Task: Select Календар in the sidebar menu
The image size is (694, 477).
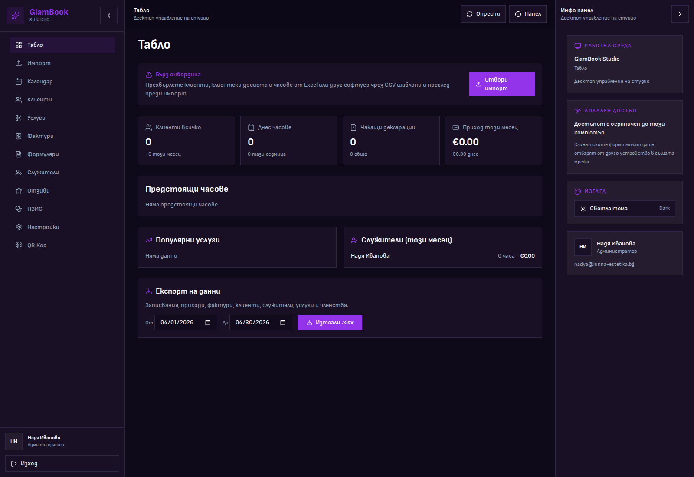Action: pos(40,82)
